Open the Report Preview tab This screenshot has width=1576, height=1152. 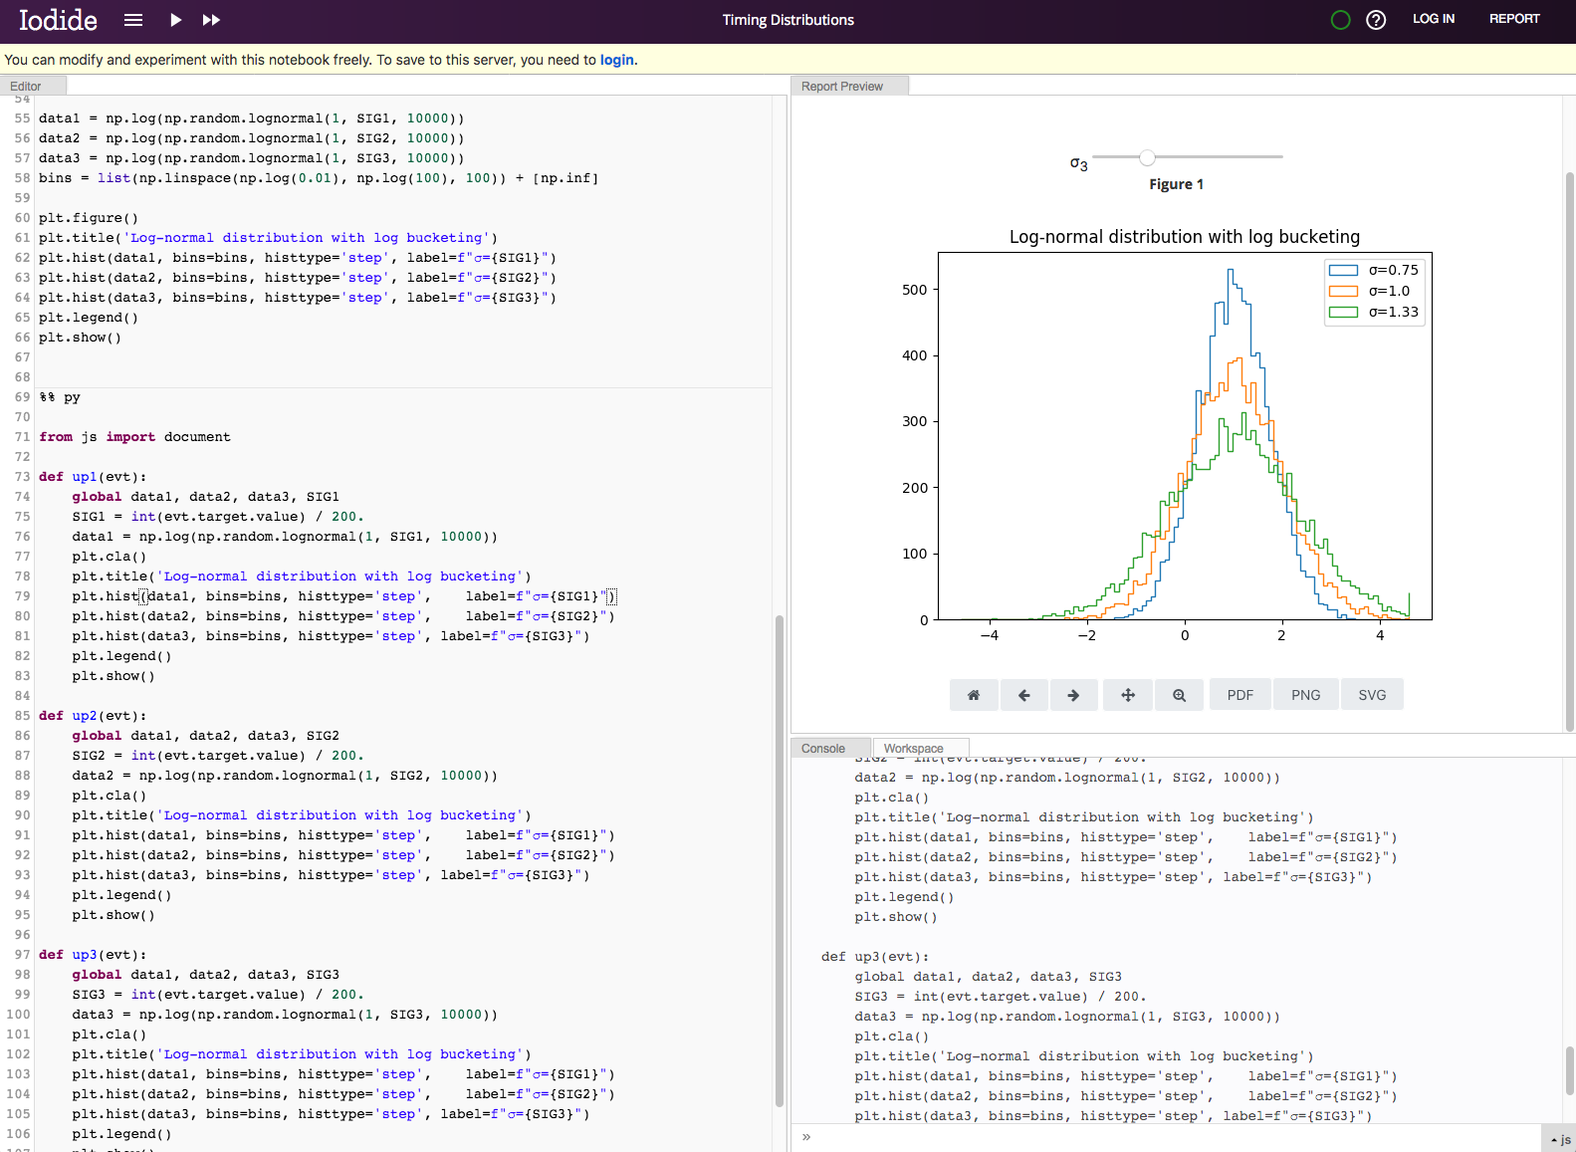pyautogui.click(x=842, y=87)
